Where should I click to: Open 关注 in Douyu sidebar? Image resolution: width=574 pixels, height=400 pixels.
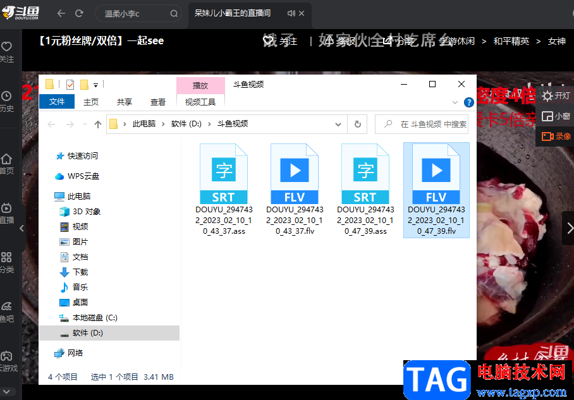pyautogui.click(x=6, y=52)
